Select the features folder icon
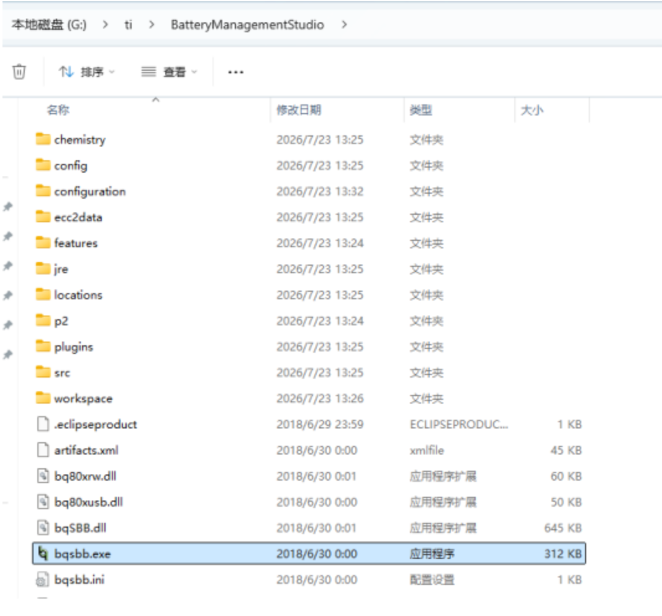The image size is (662, 616). click(x=43, y=242)
